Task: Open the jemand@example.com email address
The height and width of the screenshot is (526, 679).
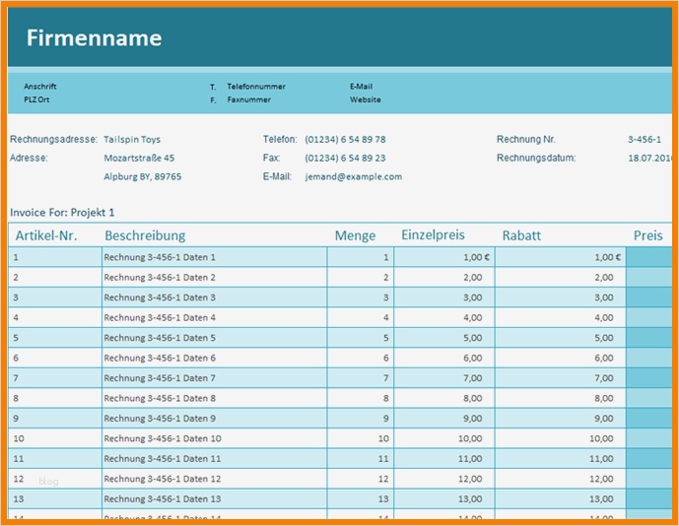Action: click(x=353, y=177)
